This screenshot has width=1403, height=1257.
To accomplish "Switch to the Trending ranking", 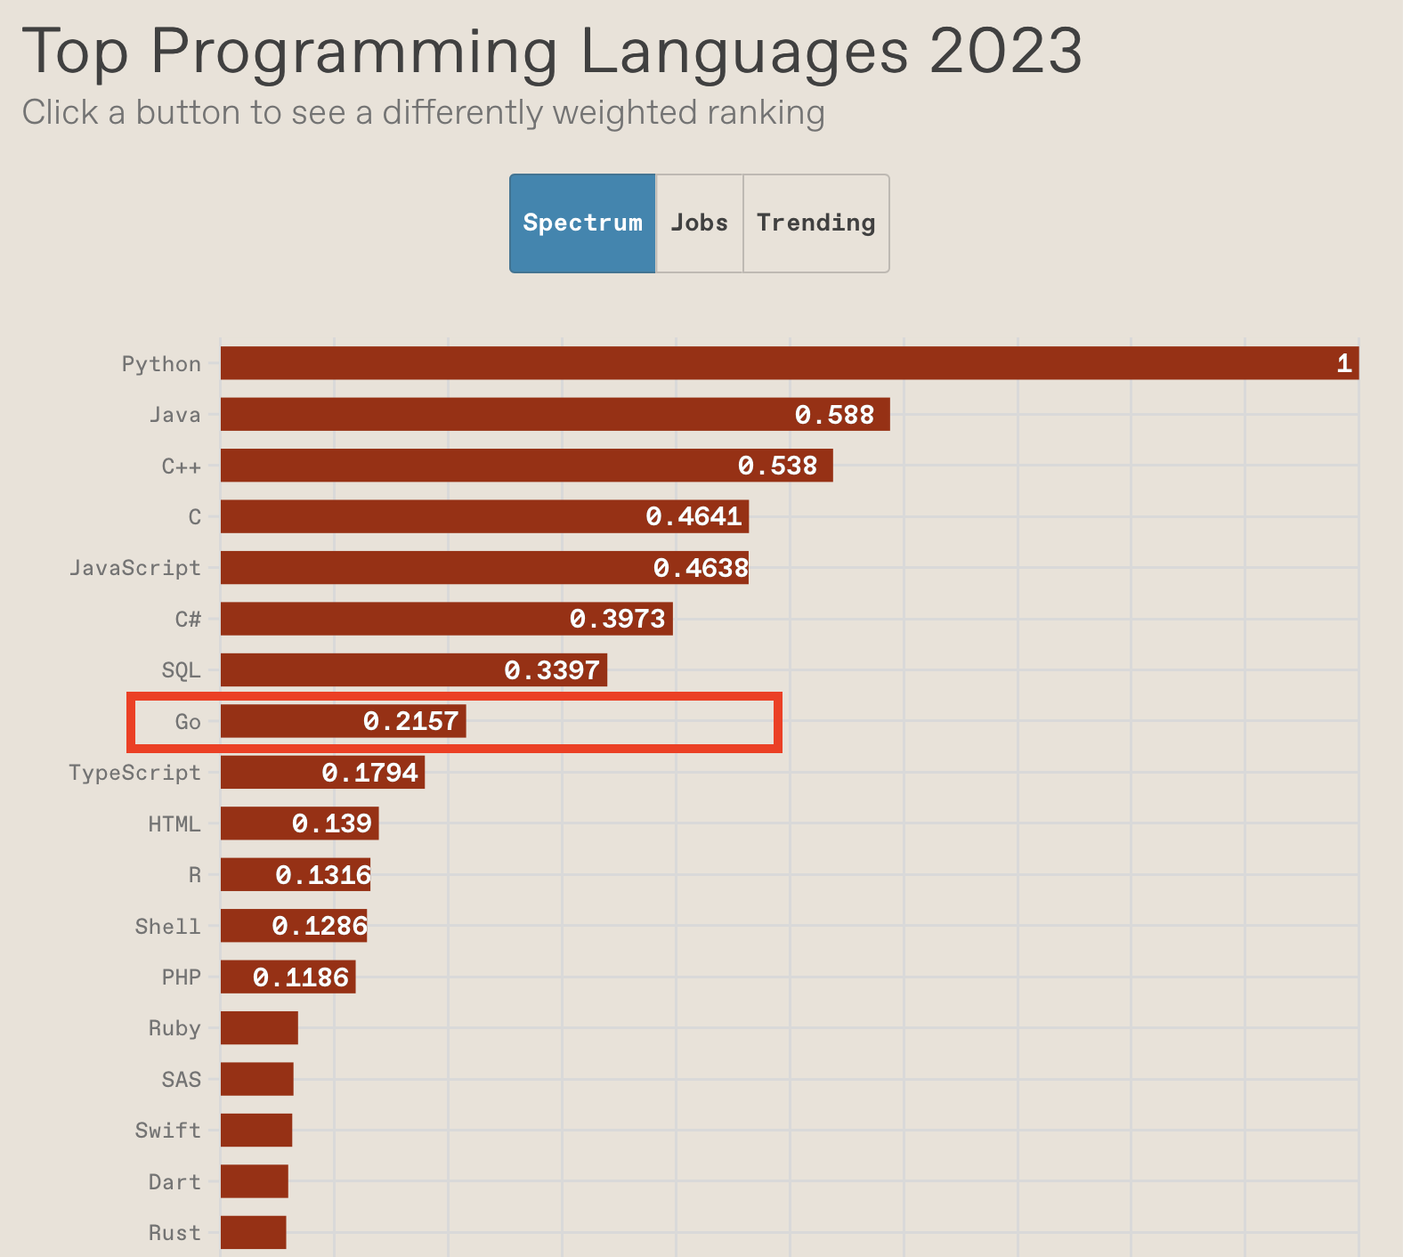I will click(x=815, y=223).
